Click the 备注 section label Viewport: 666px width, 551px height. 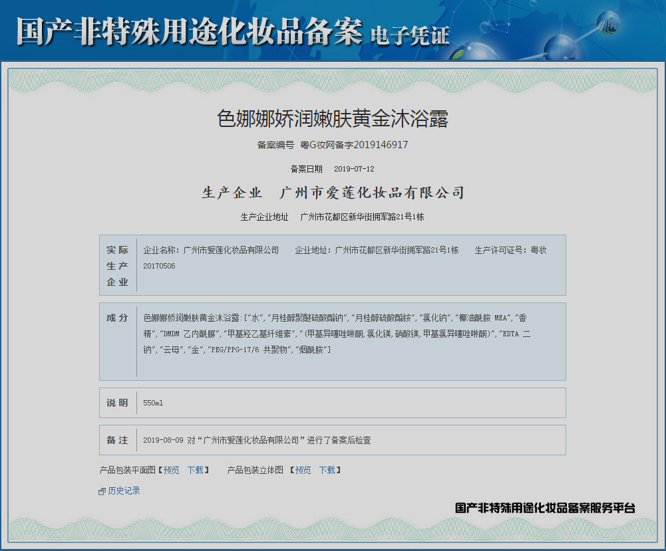(x=117, y=440)
